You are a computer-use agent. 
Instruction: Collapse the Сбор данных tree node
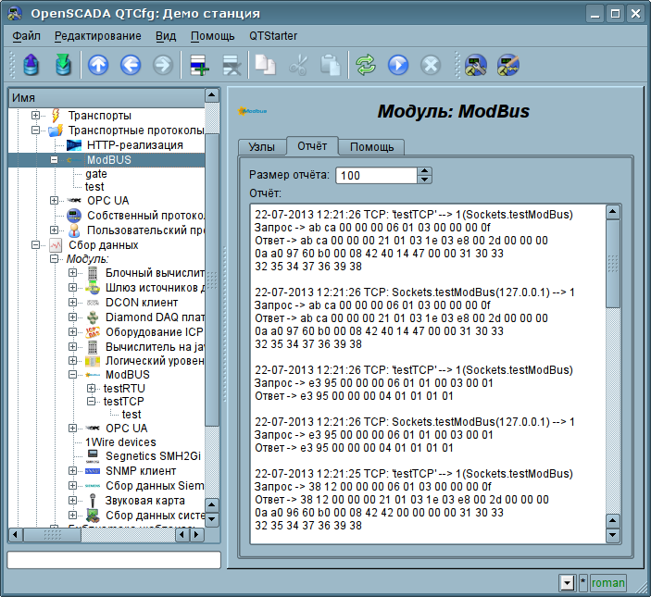tap(36, 245)
